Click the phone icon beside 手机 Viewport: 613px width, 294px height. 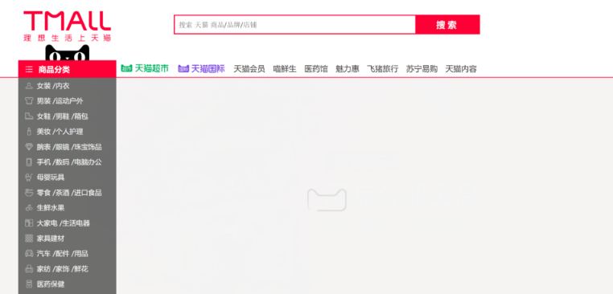click(x=29, y=162)
